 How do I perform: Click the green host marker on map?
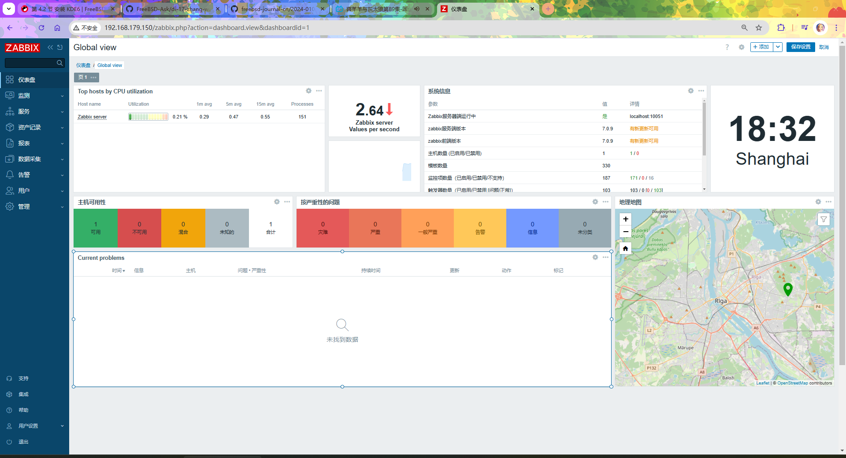click(788, 289)
